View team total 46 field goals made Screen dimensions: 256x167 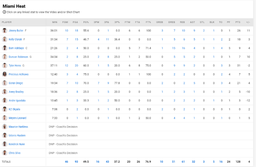click(x=67, y=161)
